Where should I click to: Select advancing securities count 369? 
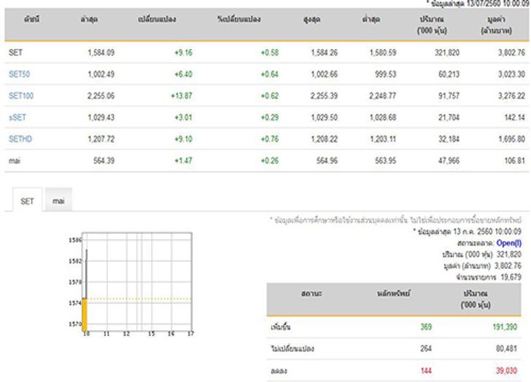[x=426, y=327]
